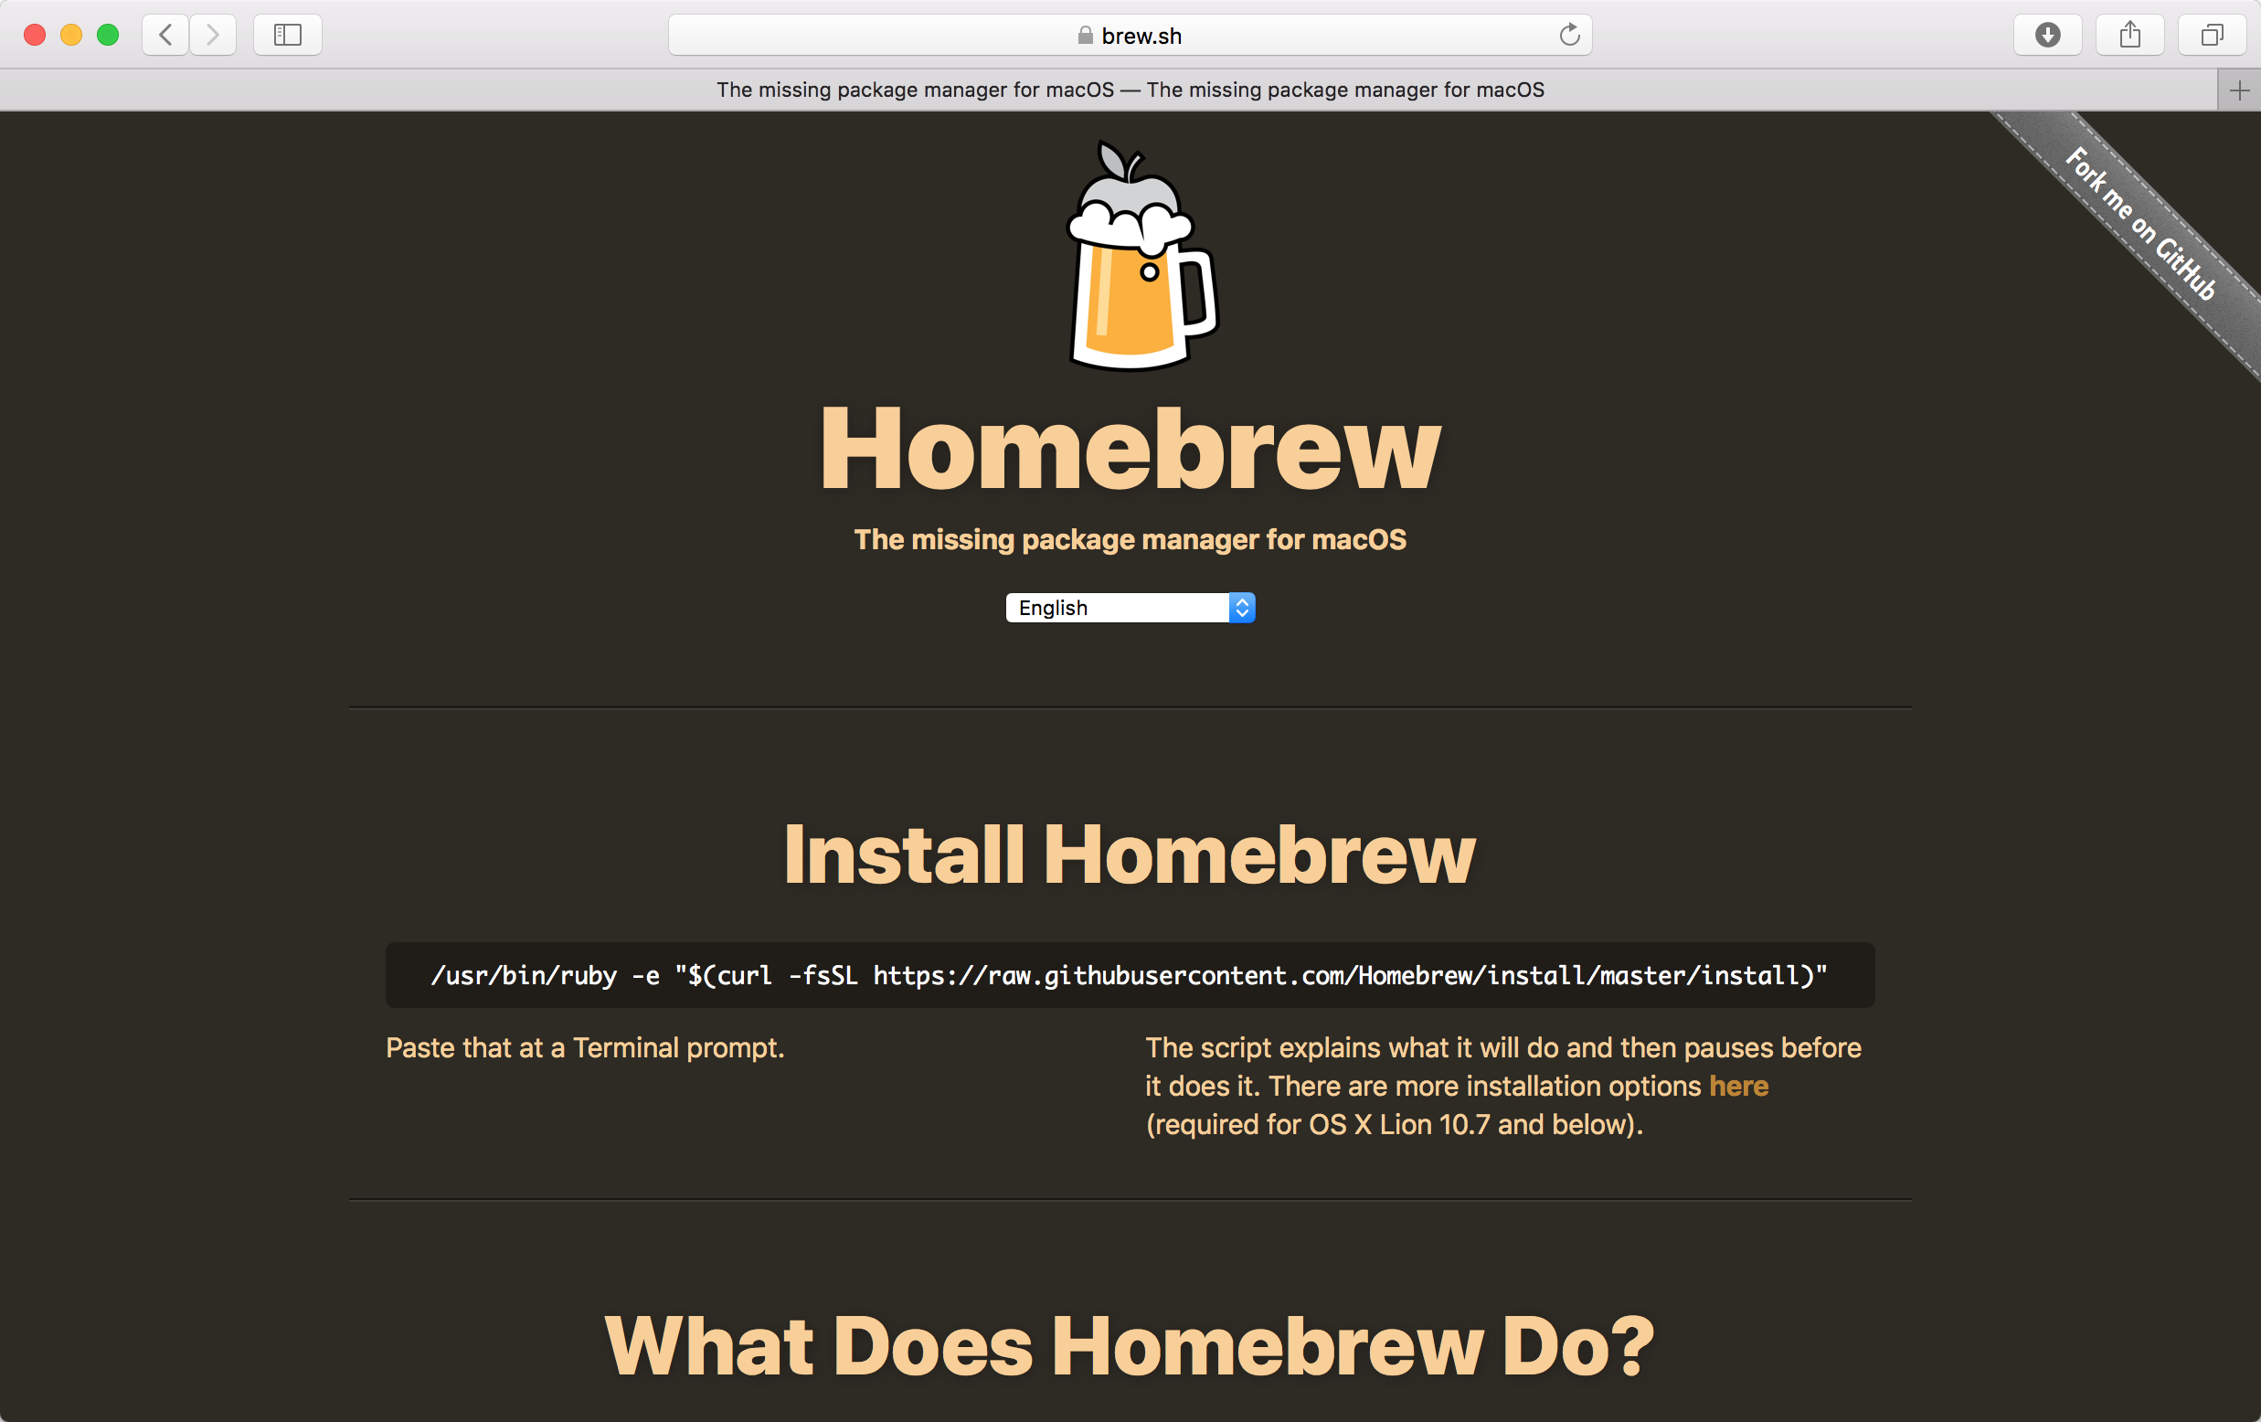This screenshot has height=1422, width=2261.
Task: Add a new tab with the plus button
Action: (x=2239, y=90)
